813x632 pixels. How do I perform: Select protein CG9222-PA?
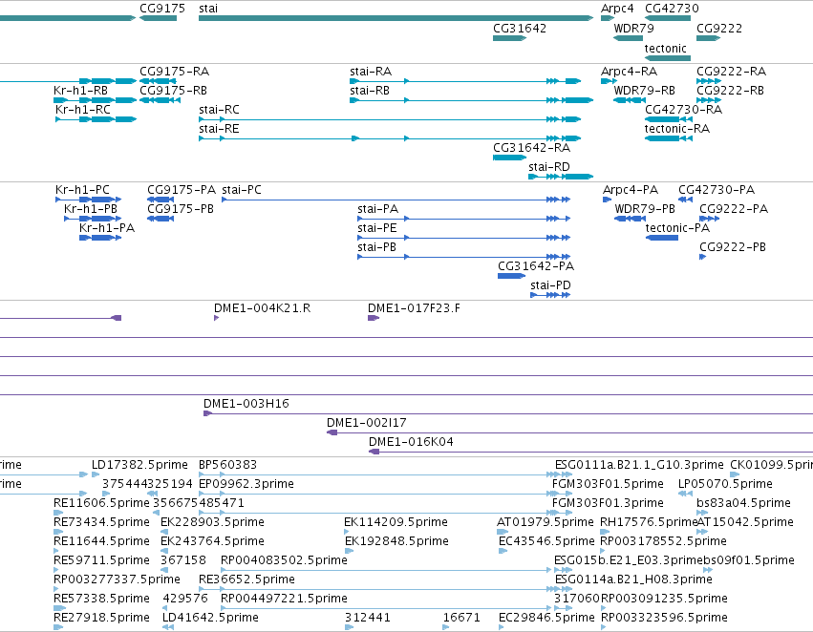coord(709,219)
